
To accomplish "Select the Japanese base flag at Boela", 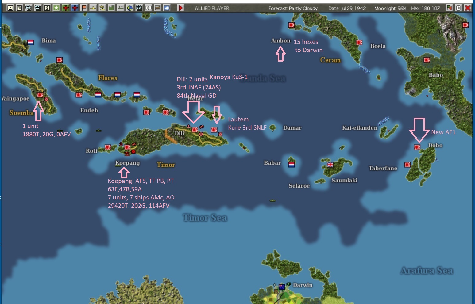I will click(359, 42).
